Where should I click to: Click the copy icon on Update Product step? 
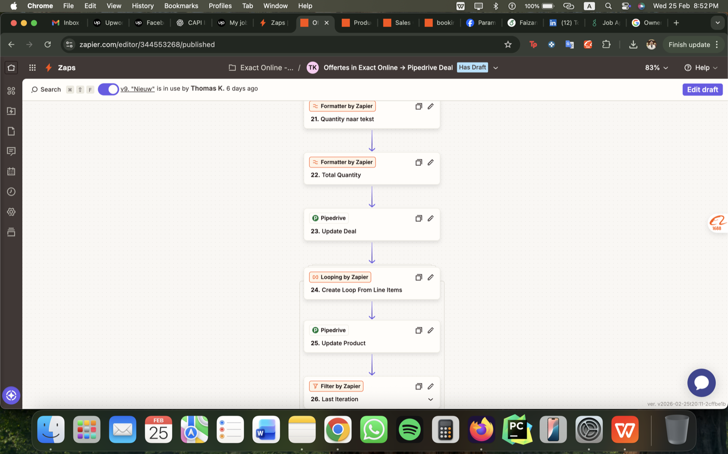pos(418,330)
